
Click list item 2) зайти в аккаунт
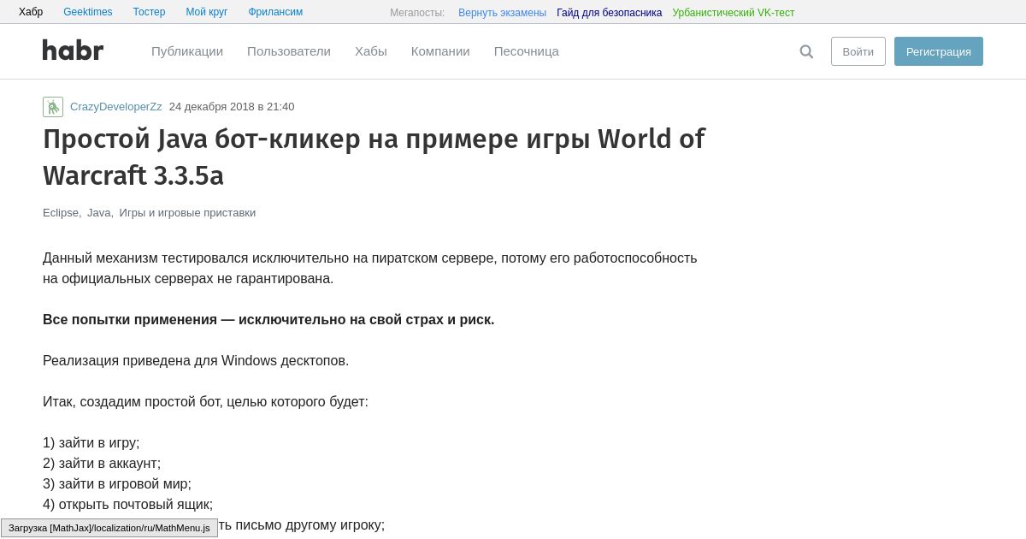[x=102, y=464]
